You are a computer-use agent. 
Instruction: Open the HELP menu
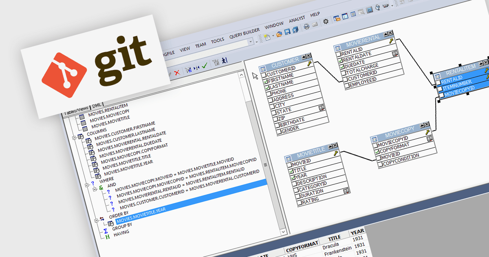click(x=315, y=15)
